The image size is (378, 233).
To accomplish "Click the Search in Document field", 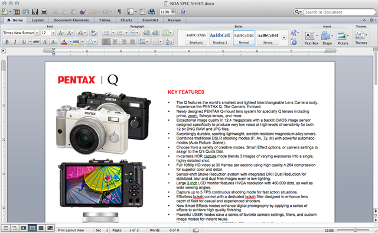I will (340, 12).
